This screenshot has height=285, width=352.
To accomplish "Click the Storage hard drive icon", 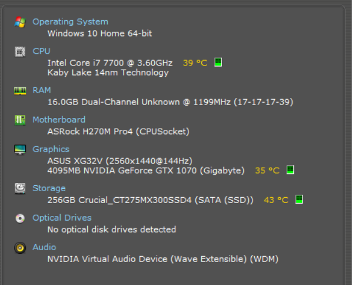I will [x=20, y=188].
